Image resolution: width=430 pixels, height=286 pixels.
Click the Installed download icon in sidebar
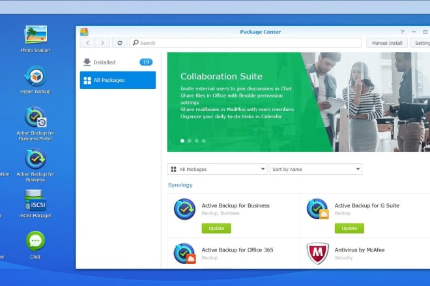coord(87,62)
